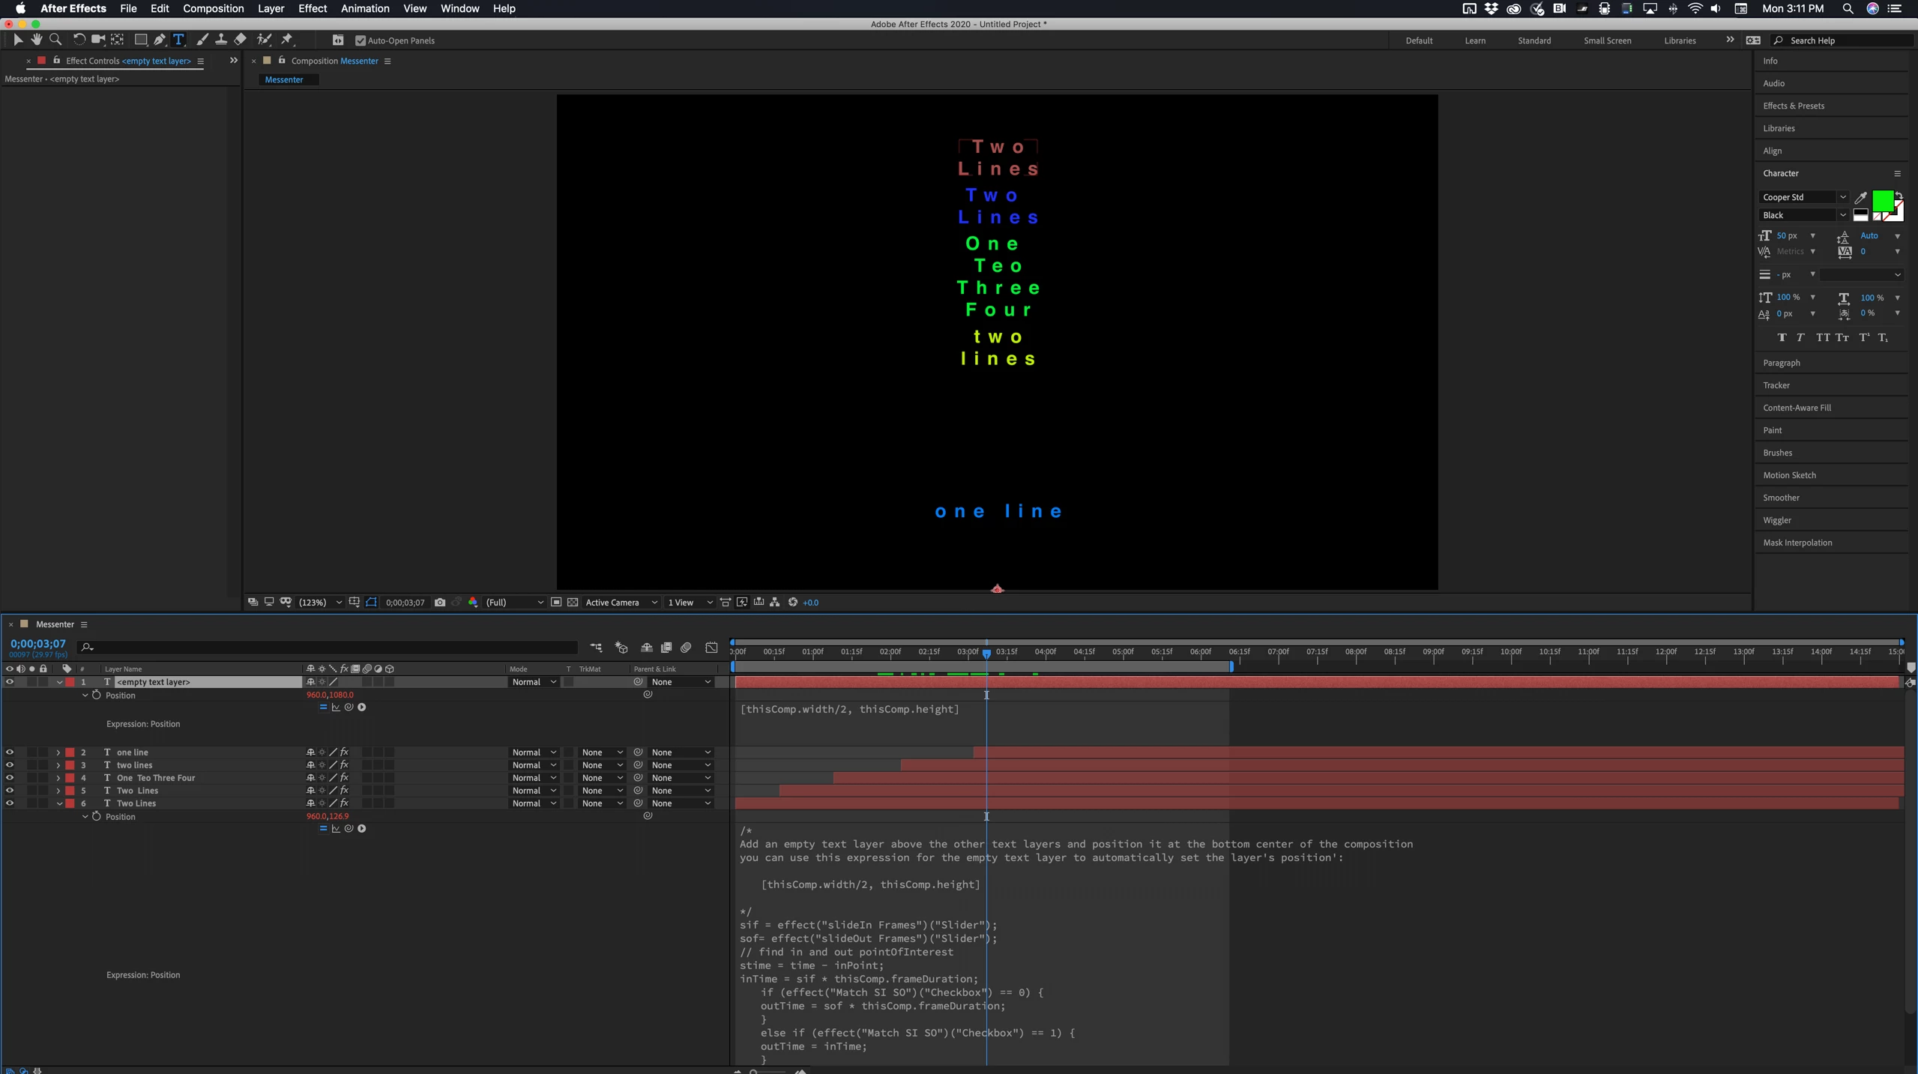Expand the 'One Teo Three Four' layer

tap(58, 778)
